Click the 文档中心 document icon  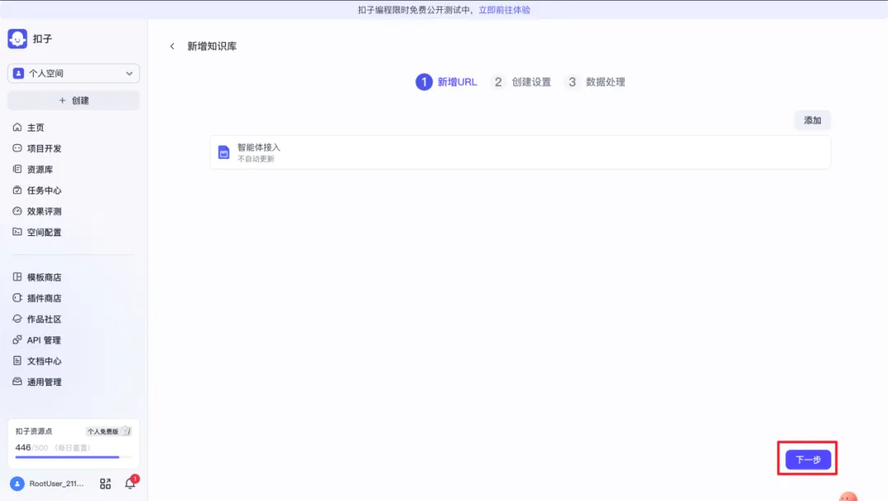pos(17,360)
